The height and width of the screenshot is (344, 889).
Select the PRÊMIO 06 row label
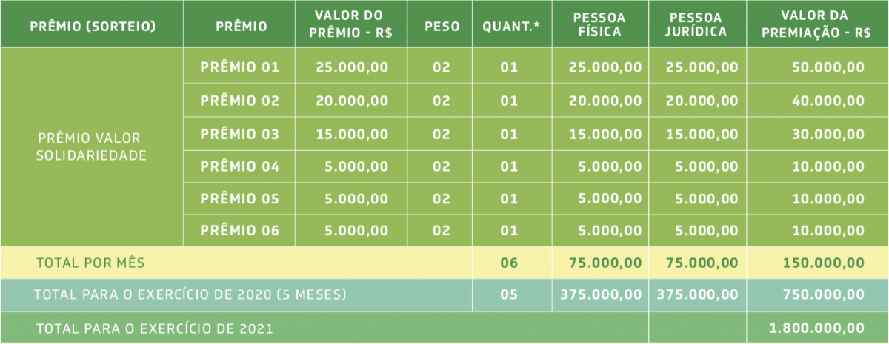point(240,231)
